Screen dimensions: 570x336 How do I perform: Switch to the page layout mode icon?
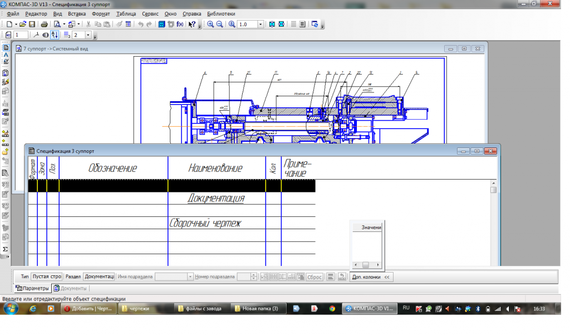click(302, 24)
